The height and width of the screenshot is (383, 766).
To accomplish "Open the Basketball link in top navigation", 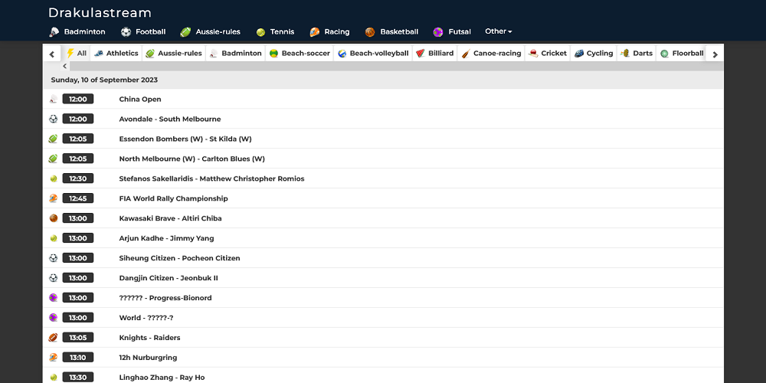I will [x=399, y=31].
